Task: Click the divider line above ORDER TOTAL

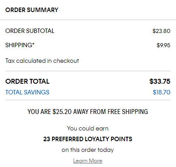Action: coord(88,71)
